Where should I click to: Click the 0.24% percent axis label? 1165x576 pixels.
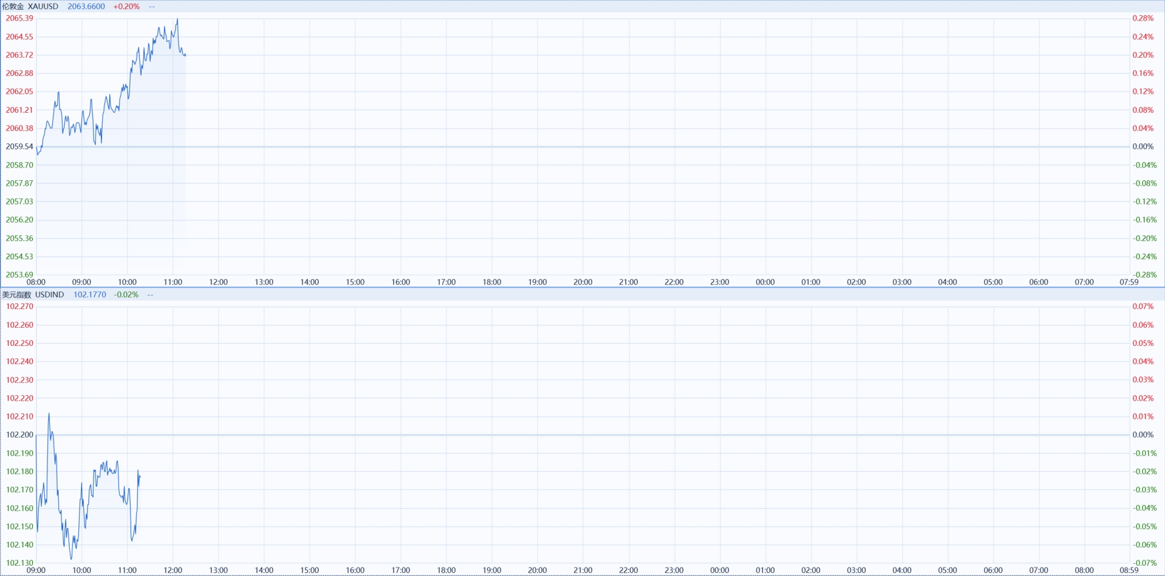[1143, 37]
